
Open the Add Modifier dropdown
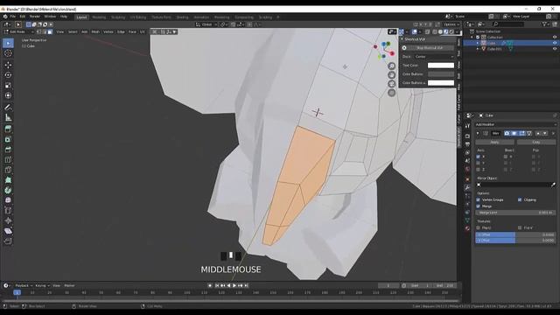(515, 124)
